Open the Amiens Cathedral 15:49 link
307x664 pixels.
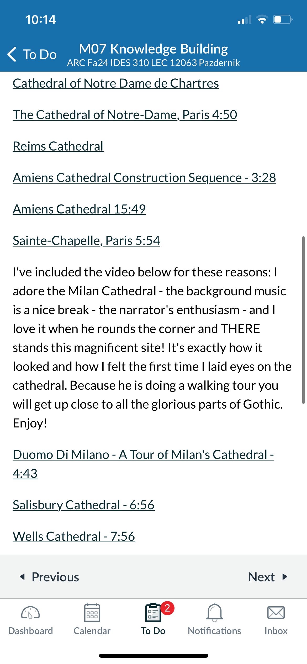pyautogui.click(x=79, y=209)
